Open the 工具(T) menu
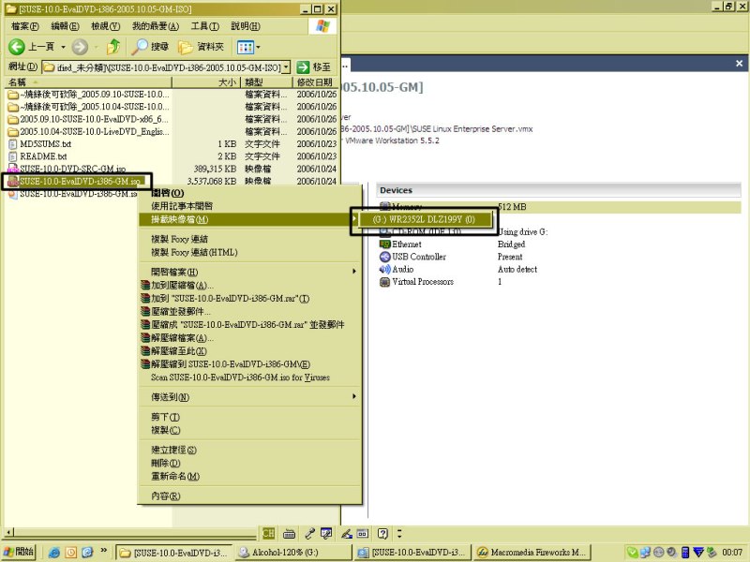750x562 pixels. coord(205,26)
